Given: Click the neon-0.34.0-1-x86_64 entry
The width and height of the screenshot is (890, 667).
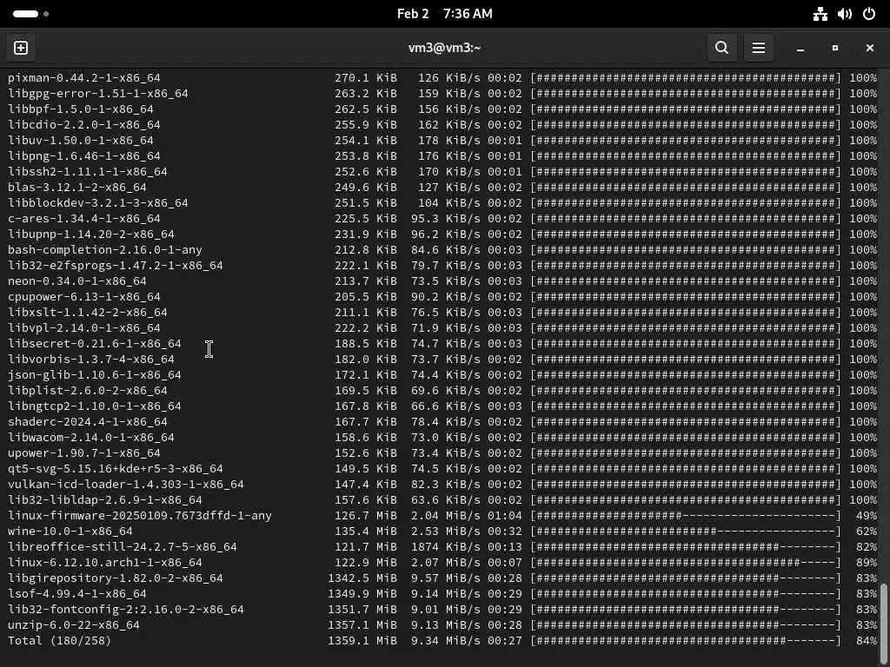Looking at the screenshot, I should point(77,281).
